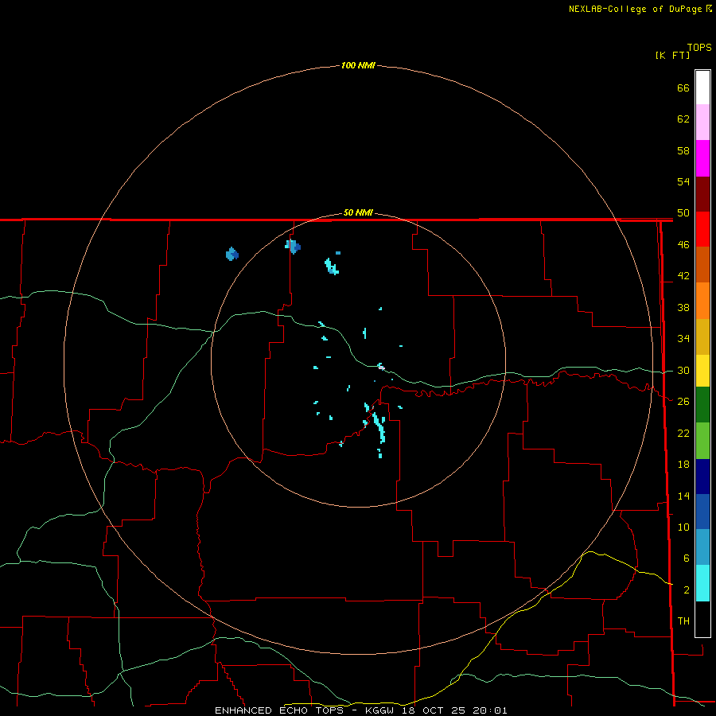
Task: Click the gold legend swatch near 34
Action: coord(702,337)
